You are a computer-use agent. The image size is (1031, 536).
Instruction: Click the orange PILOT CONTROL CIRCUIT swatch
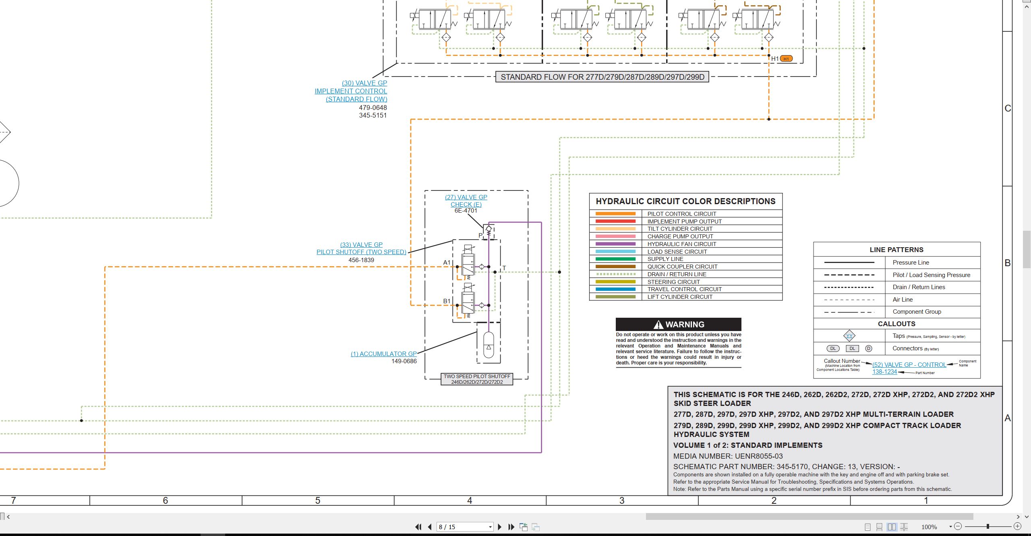tap(615, 214)
